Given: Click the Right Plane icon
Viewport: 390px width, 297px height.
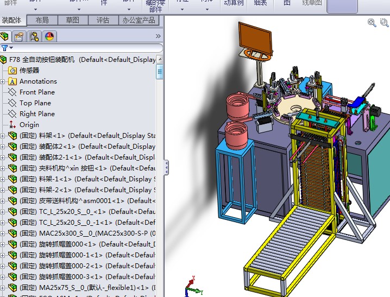Looking at the screenshot, I should click(12, 114).
